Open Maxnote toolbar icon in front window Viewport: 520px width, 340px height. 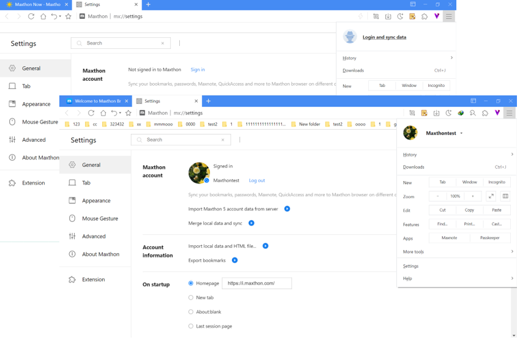click(424, 113)
